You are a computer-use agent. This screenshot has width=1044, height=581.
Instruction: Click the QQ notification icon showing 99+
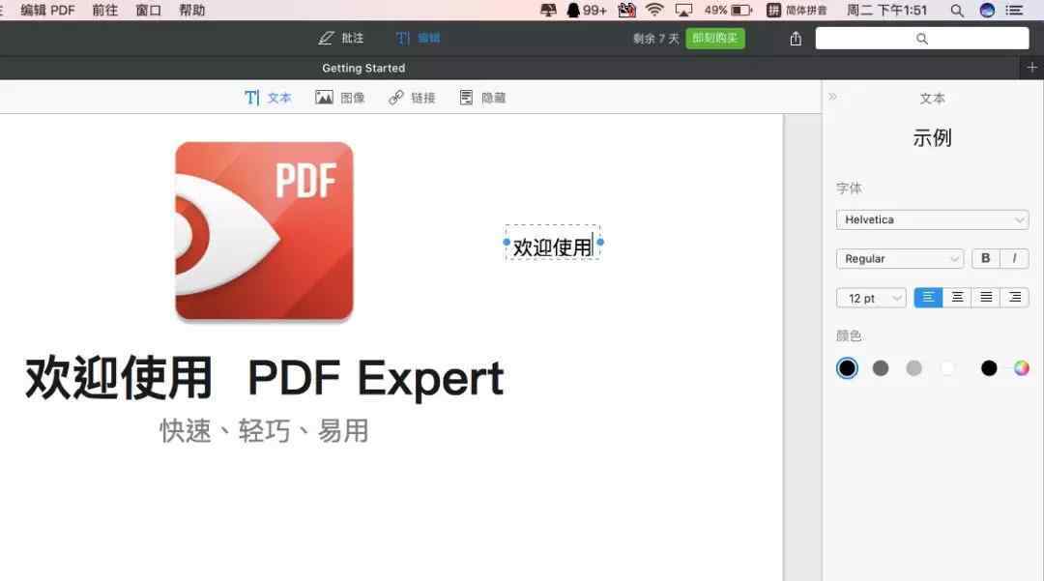[586, 10]
